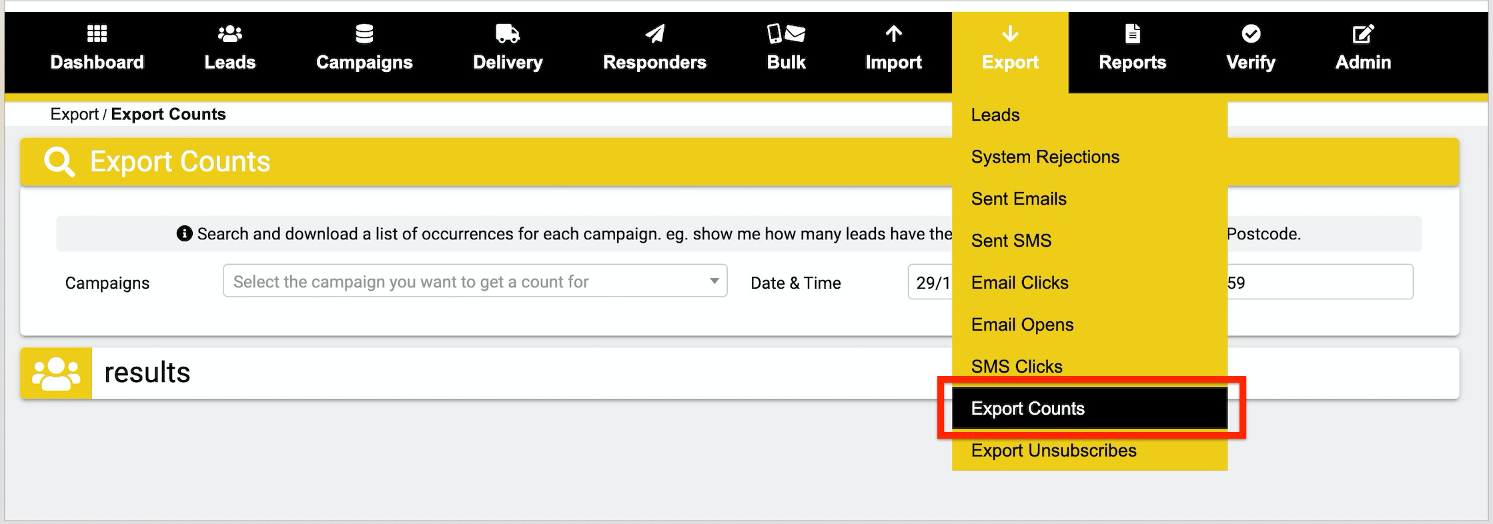Expand the Campaigns selection dropdown
1493x524 pixels.
click(x=475, y=281)
